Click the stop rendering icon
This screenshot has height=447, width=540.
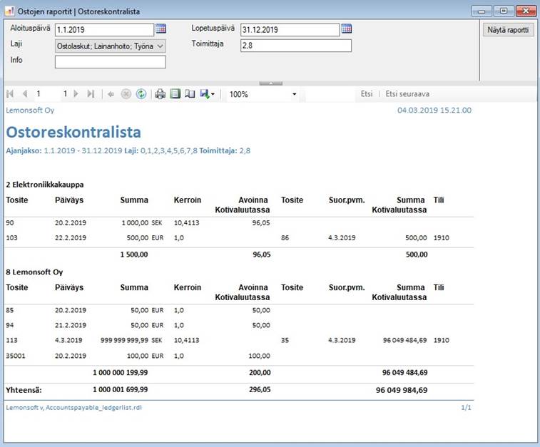coord(126,94)
